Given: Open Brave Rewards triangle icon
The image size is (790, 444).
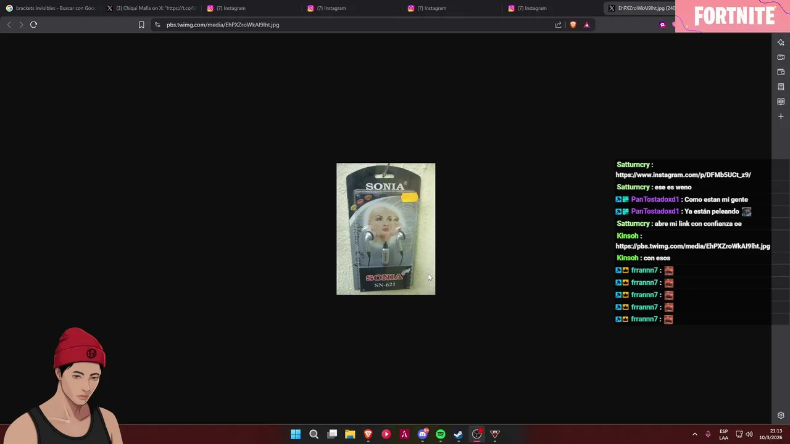Looking at the screenshot, I should tap(586, 25).
